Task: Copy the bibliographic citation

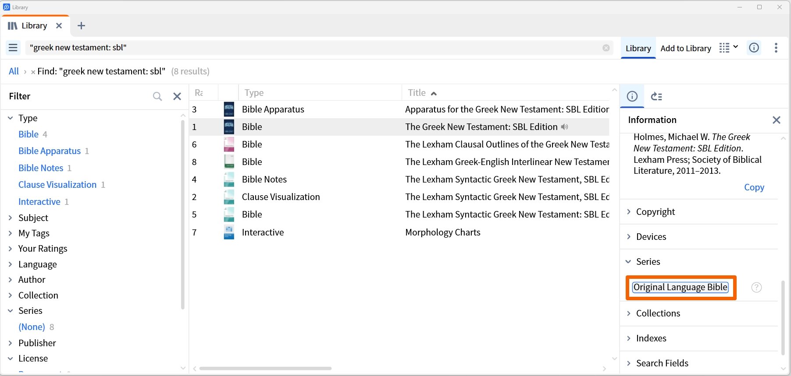Action: point(754,187)
